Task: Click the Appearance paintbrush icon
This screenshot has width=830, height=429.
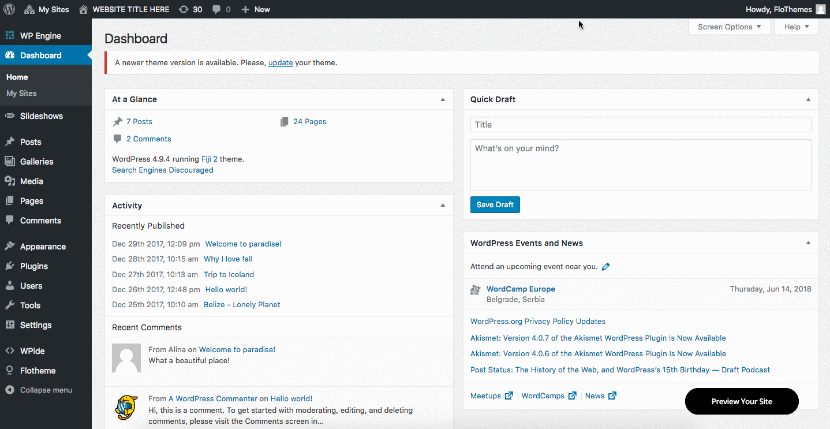Action: pos(10,247)
